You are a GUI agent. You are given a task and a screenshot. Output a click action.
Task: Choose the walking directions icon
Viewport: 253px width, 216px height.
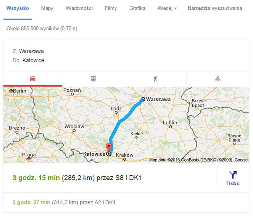[x=155, y=79]
